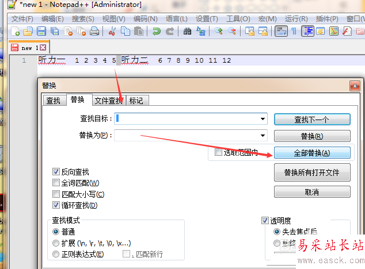The image size is (365, 269).
Task: Click the Close file toolbar icon
Action: point(68,31)
